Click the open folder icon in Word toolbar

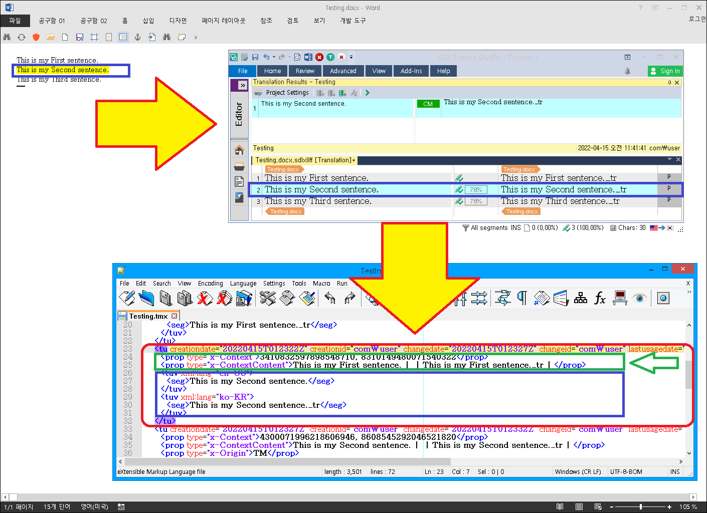[51, 37]
